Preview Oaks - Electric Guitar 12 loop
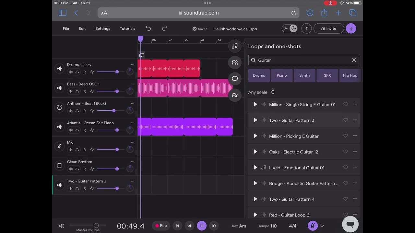 [x=255, y=152]
